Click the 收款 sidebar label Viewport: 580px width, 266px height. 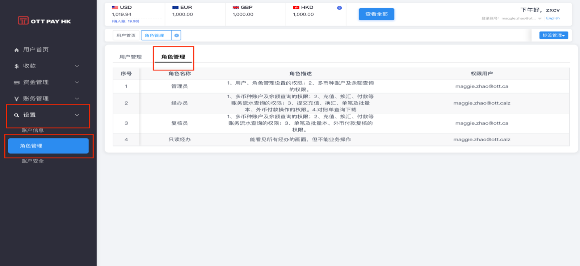(x=30, y=66)
